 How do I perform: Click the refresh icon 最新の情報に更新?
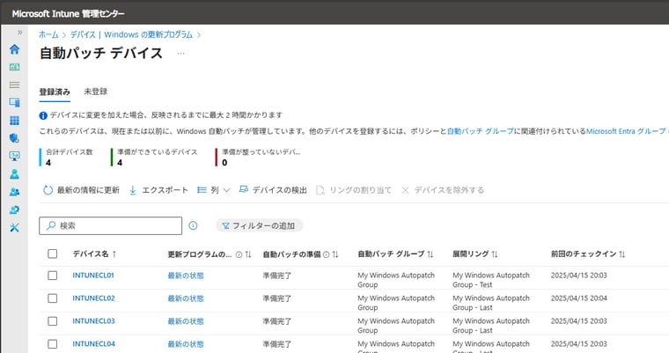[48, 190]
